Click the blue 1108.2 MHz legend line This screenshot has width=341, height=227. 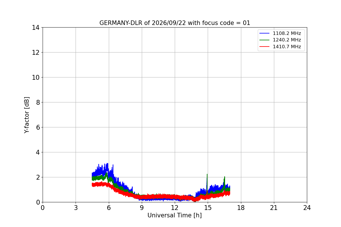point(265,33)
